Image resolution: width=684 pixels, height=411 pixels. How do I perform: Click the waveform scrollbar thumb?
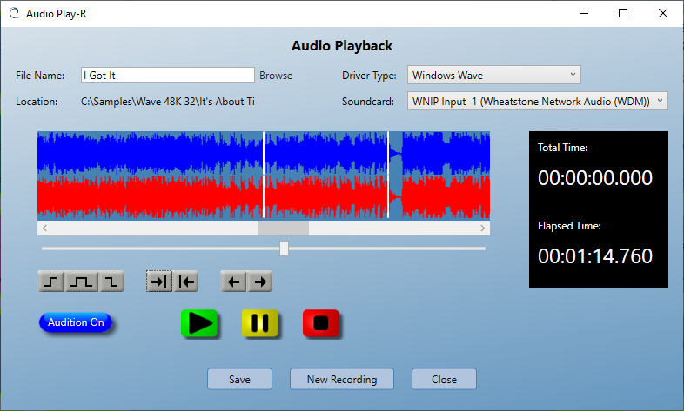pyautogui.click(x=283, y=228)
